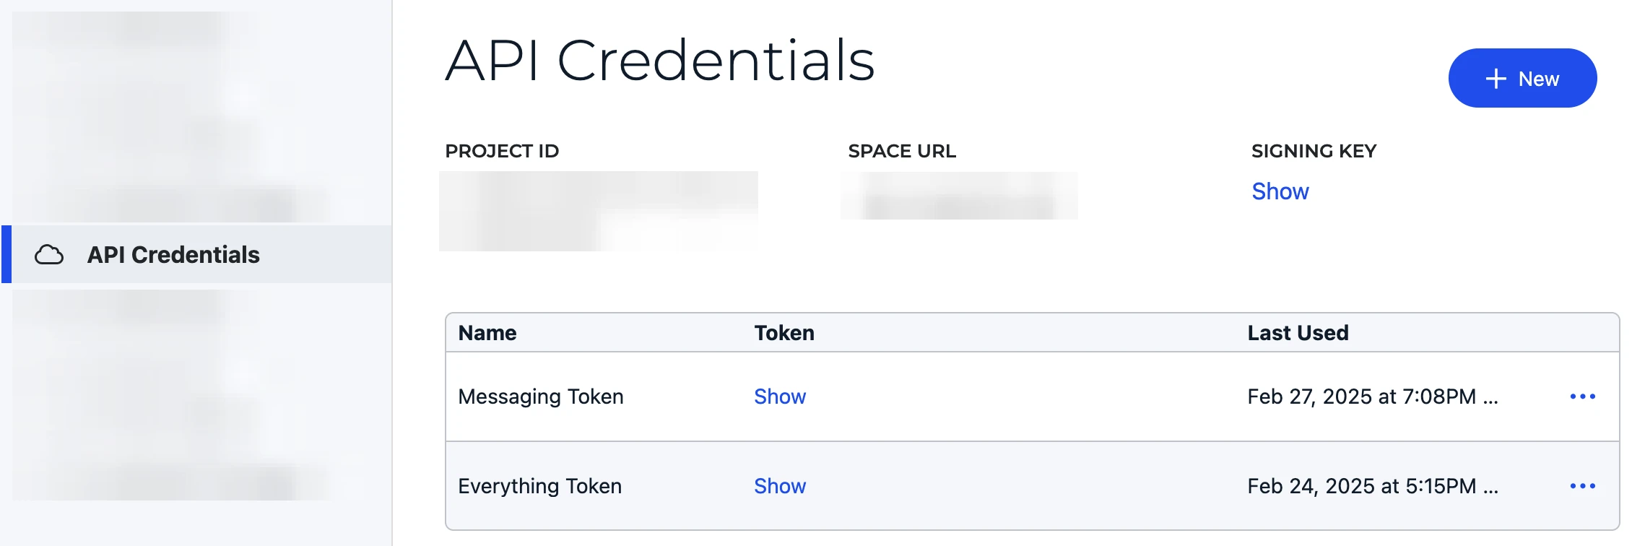The image size is (1632, 546).
Task: Click the Signing Key label
Action: coord(1314,151)
